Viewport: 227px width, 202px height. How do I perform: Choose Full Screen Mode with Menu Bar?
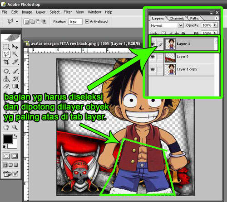click(10, 165)
